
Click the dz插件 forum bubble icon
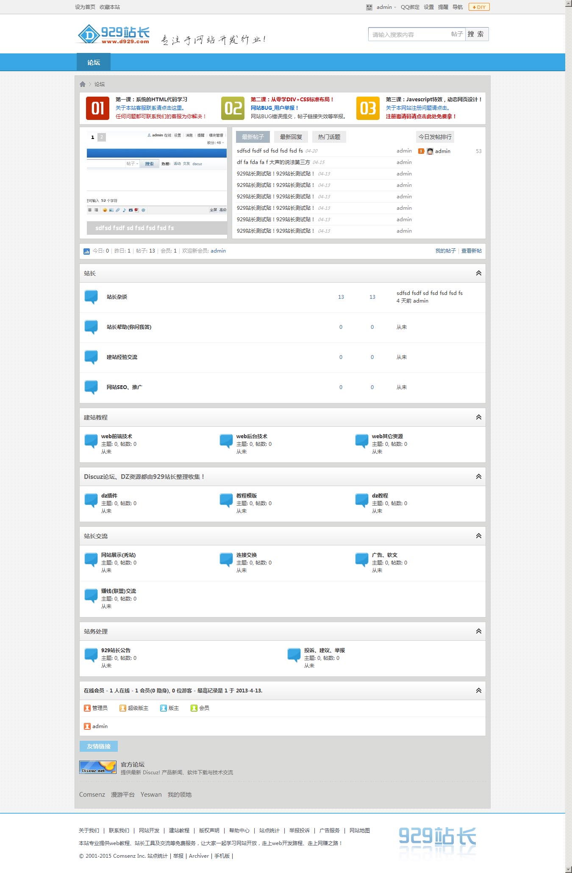click(91, 500)
